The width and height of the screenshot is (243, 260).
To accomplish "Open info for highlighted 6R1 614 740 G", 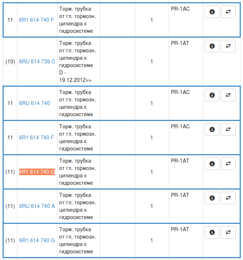I will pyautogui.click(x=212, y=164).
